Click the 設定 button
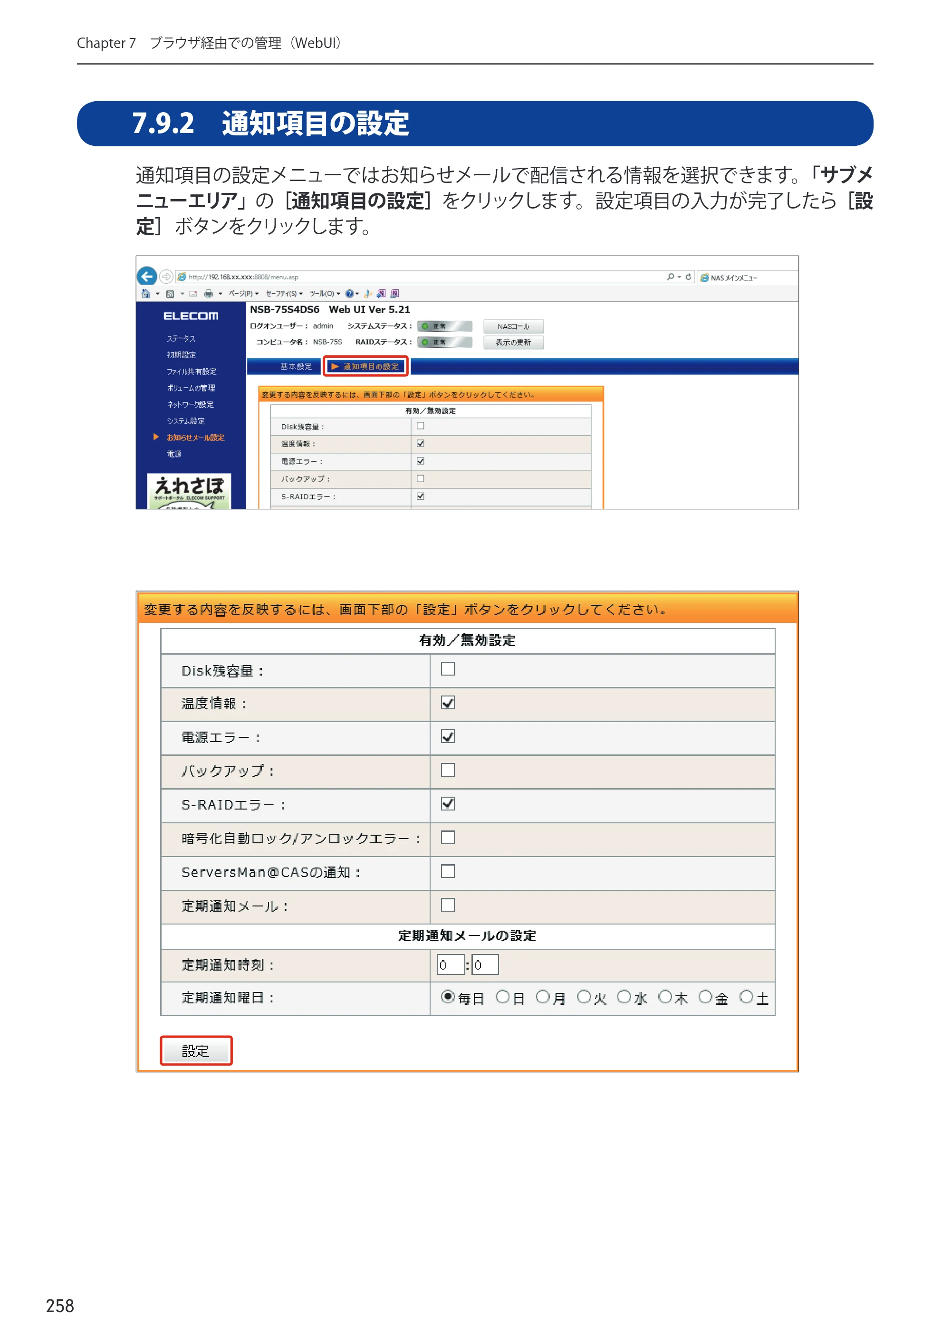This screenshot has width=951, height=1344. [x=196, y=1051]
